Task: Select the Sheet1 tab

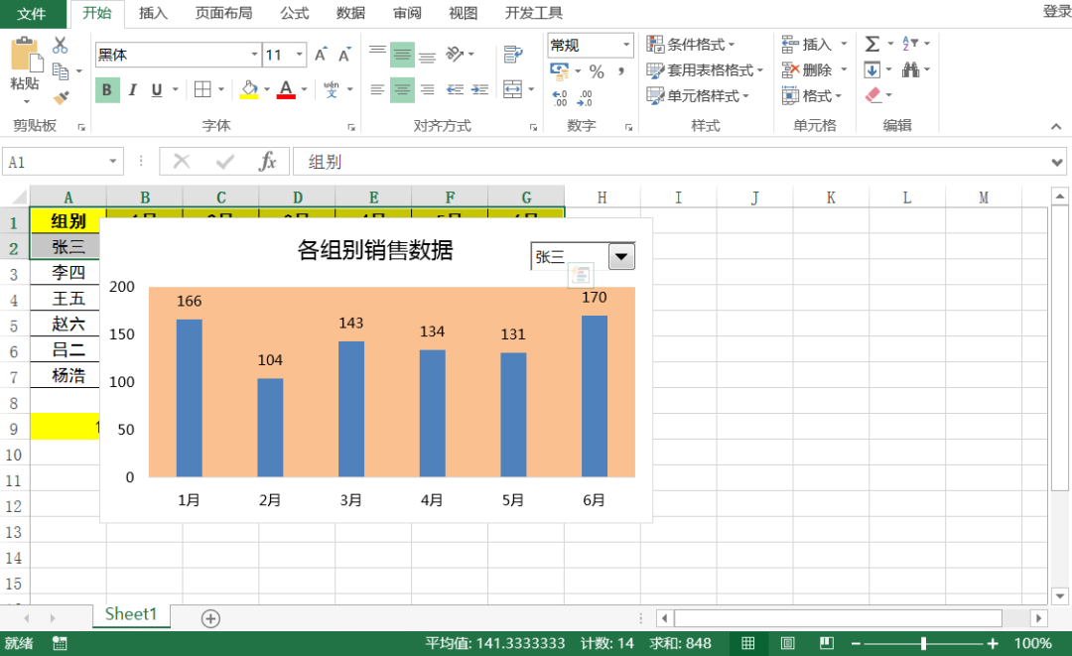Action: 131,614
